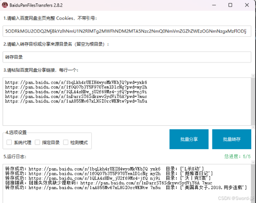The height and width of the screenshot is (203, 256).
Task: Click the log line ending in yxk6
Action: [x=104, y=169]
